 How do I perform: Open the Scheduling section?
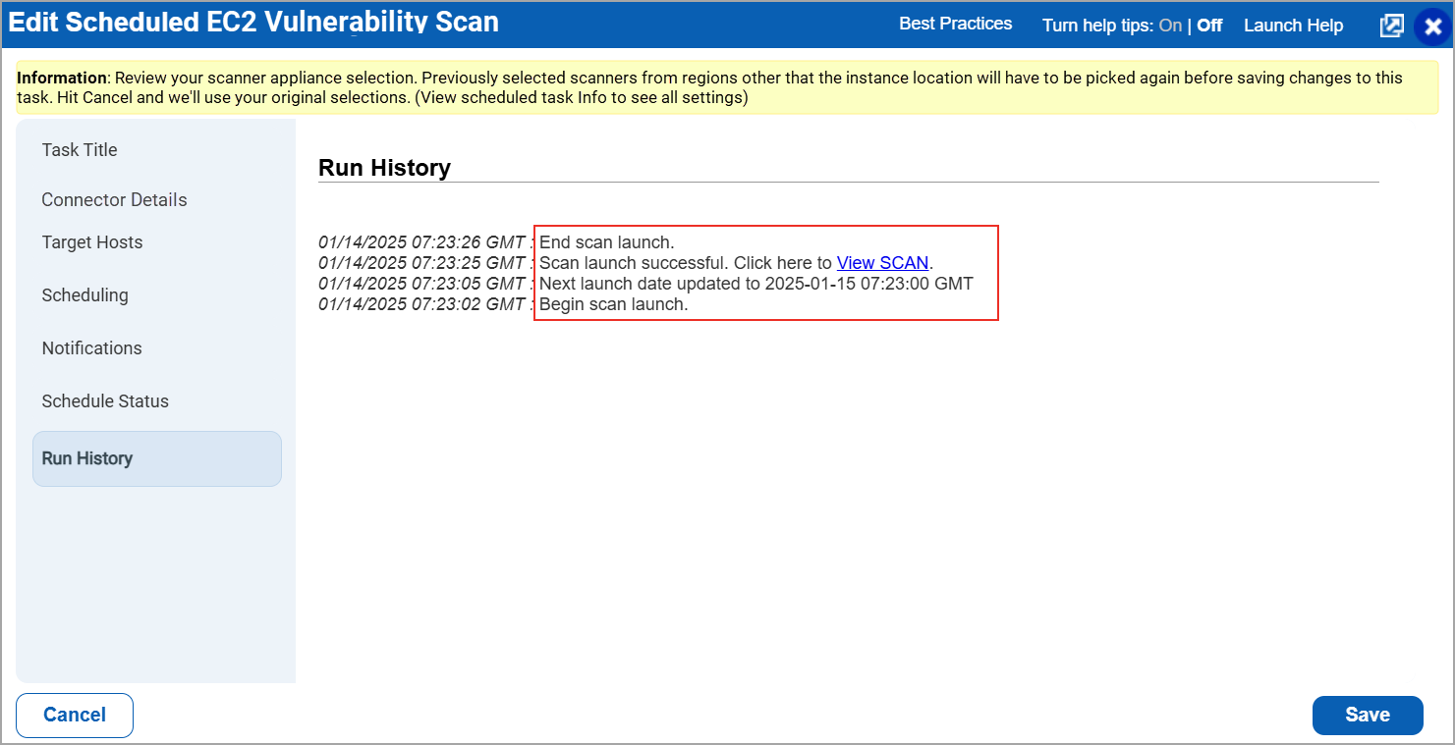[84, 294]
